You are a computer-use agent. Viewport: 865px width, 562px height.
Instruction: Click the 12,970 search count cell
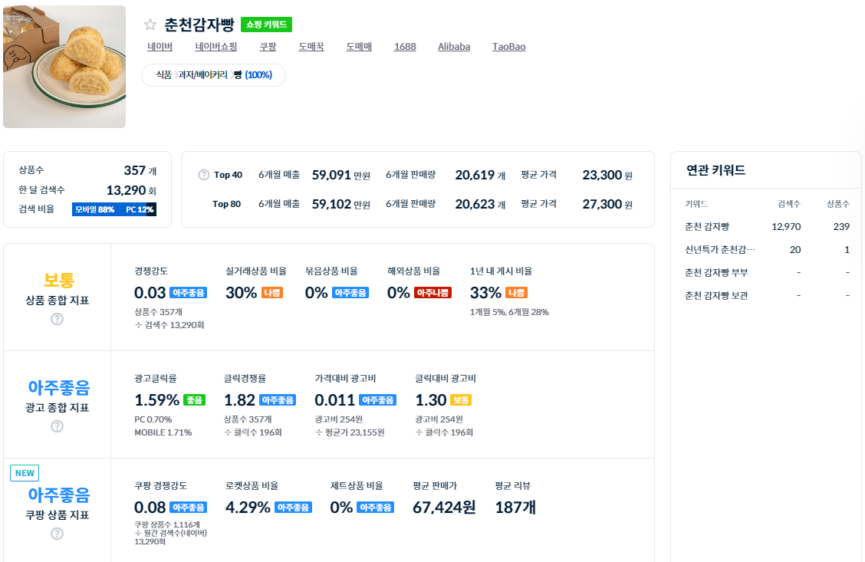point(786,227)
